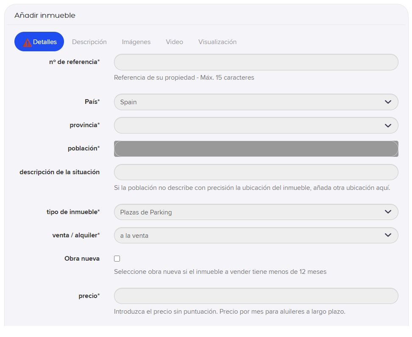Open the 'a la venta' dropdown

pyautogui.click(x=256, y=235)
